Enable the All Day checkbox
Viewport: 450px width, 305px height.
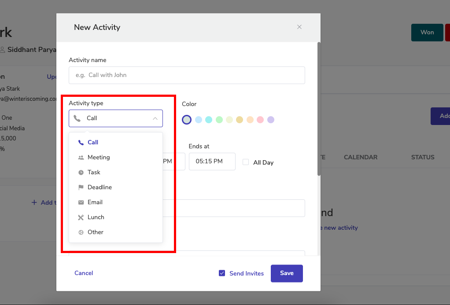click(x=246, y=162)
